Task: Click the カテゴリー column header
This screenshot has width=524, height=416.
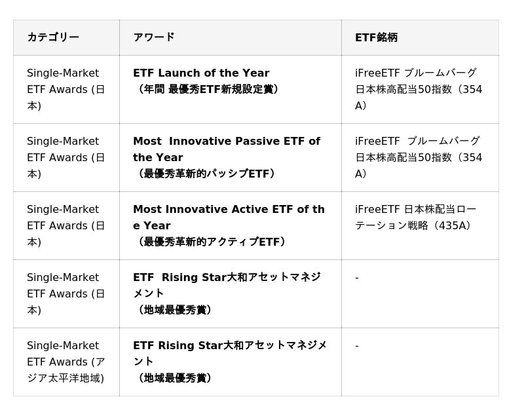Action: point(53,37)
